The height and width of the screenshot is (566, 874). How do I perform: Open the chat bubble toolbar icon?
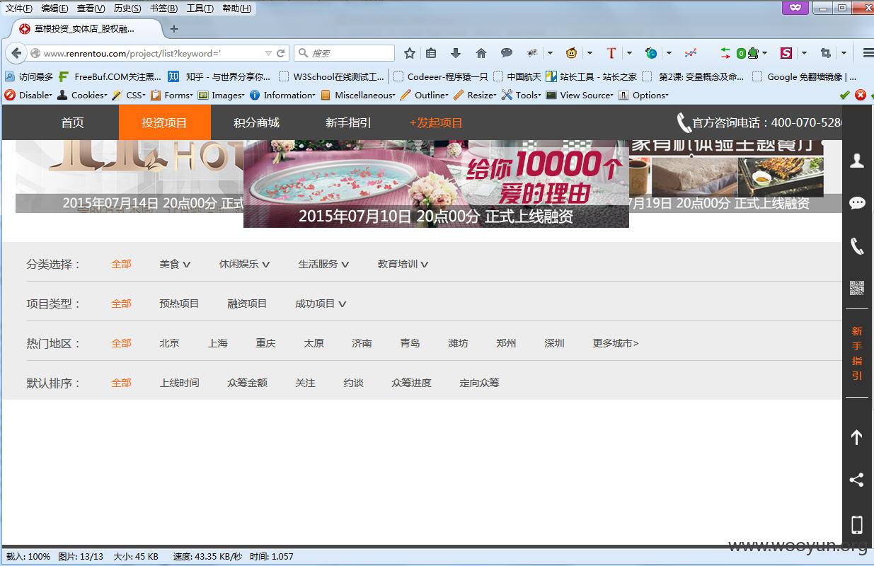pyautogui.click(x=507, y=53)
